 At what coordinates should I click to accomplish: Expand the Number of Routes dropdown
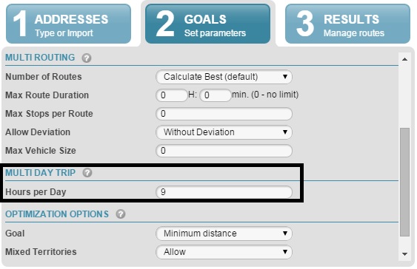(x=224, y=77)
